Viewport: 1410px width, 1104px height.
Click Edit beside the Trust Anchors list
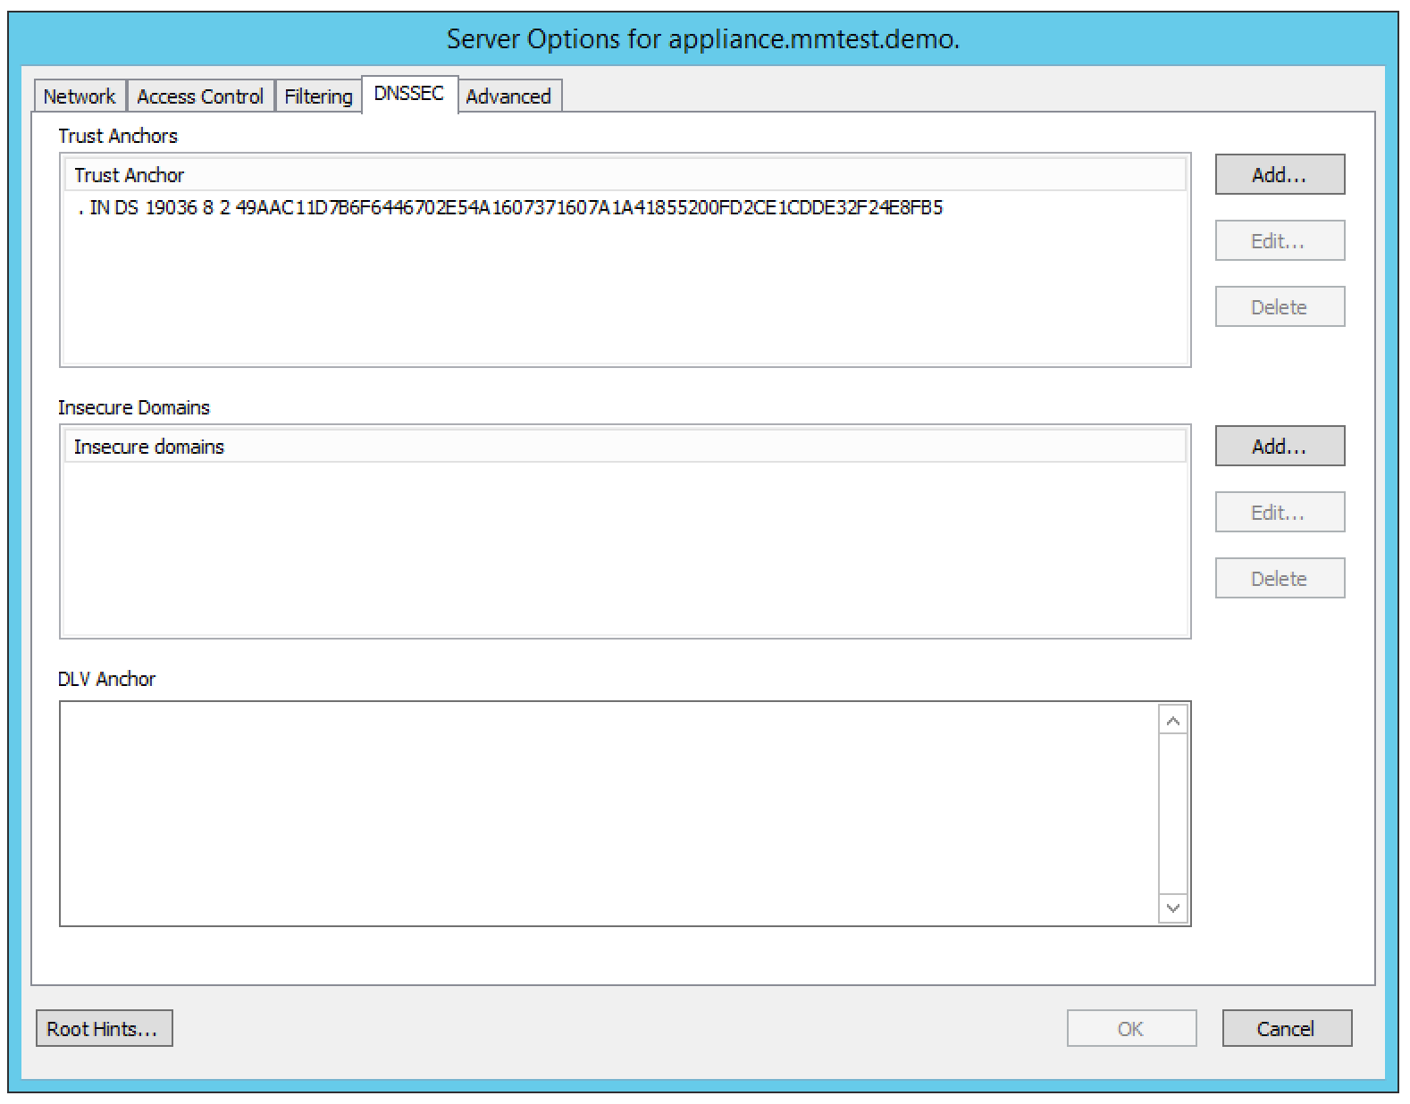tap(1279, 241)
